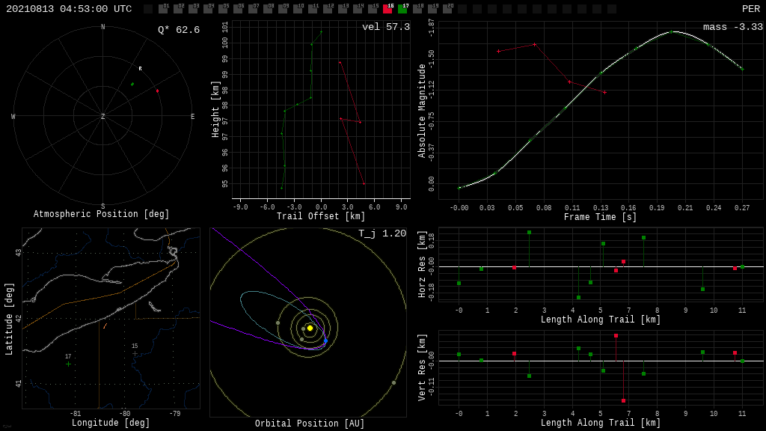766x431 pixels.
Task: Click the radiant R marker on sky plot
Action: point(140,69)
